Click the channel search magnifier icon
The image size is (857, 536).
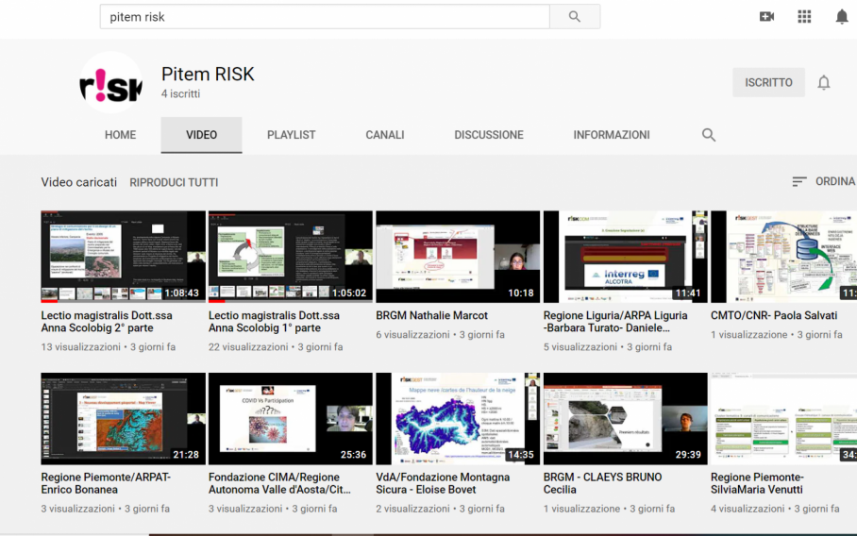tap(708, 135)
